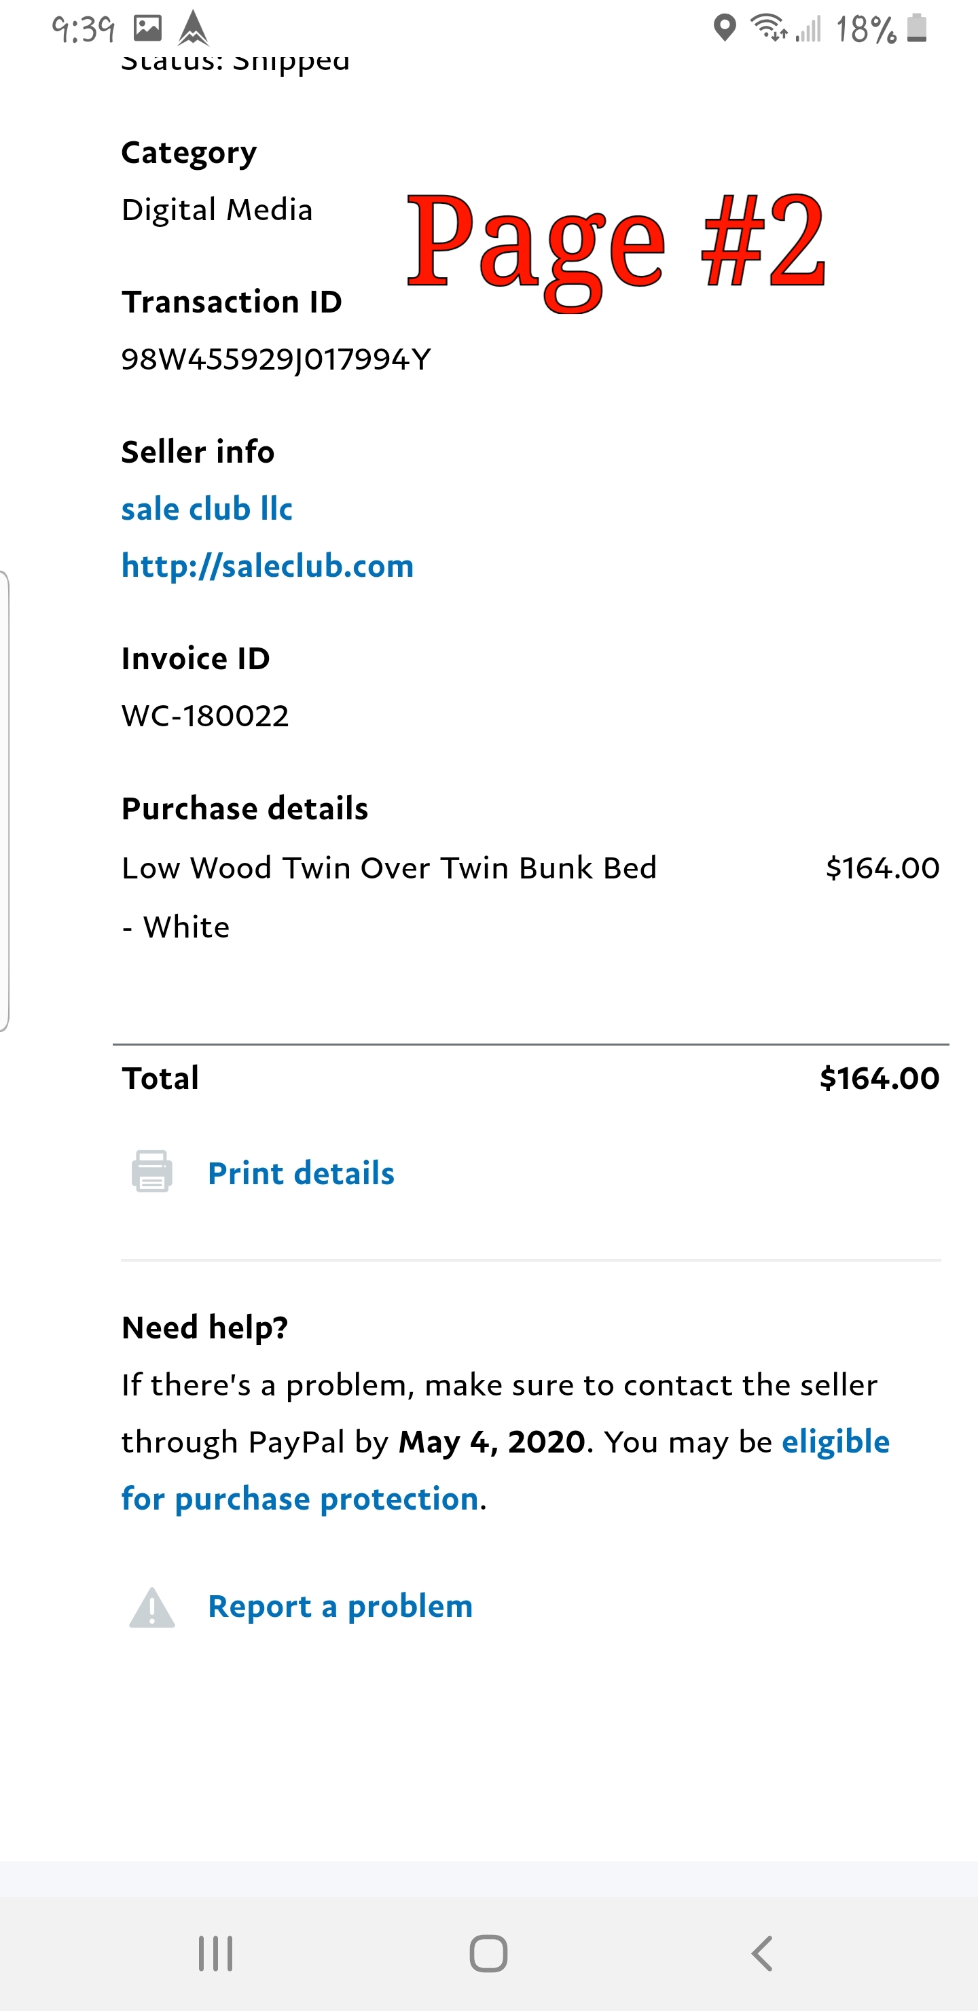Tap the mountain app notification icon
This screenshot has width=978, height=2011.
(x=193, y=29)
